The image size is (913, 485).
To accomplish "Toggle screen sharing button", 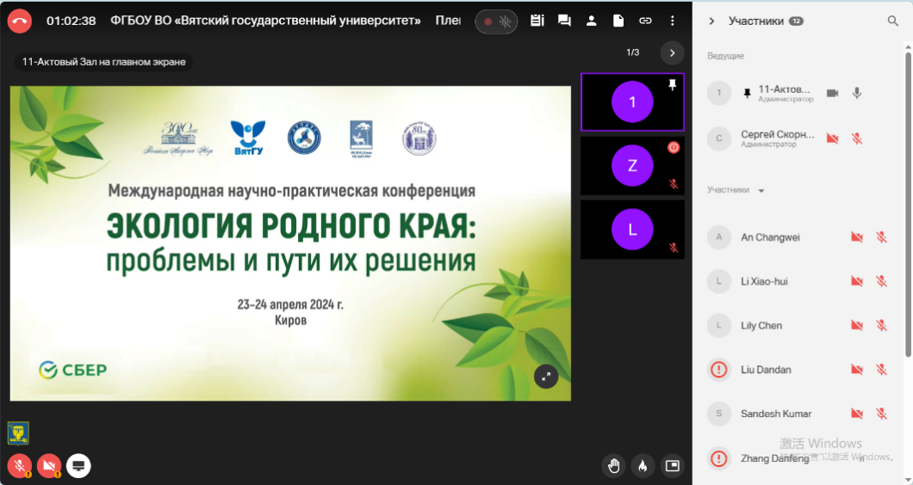I will pos(78,466).
